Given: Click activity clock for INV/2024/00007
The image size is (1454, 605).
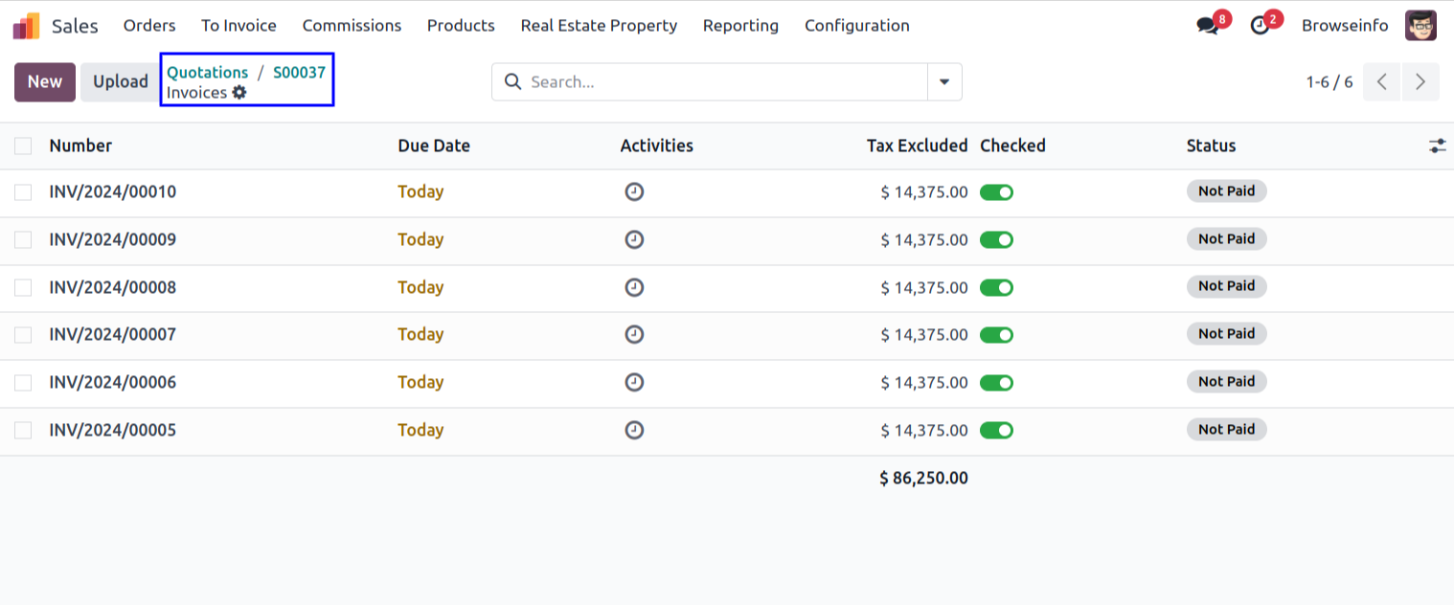Looking at the screenshot, I should pos(634,334).
